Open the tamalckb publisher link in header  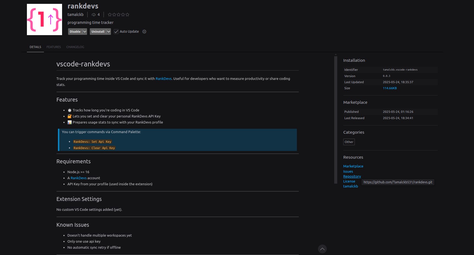pos(76,15)
